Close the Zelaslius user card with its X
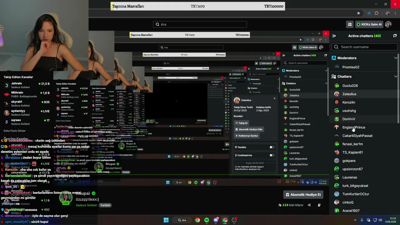The height and width of the screenshot is (225, 400). (274, 98)
